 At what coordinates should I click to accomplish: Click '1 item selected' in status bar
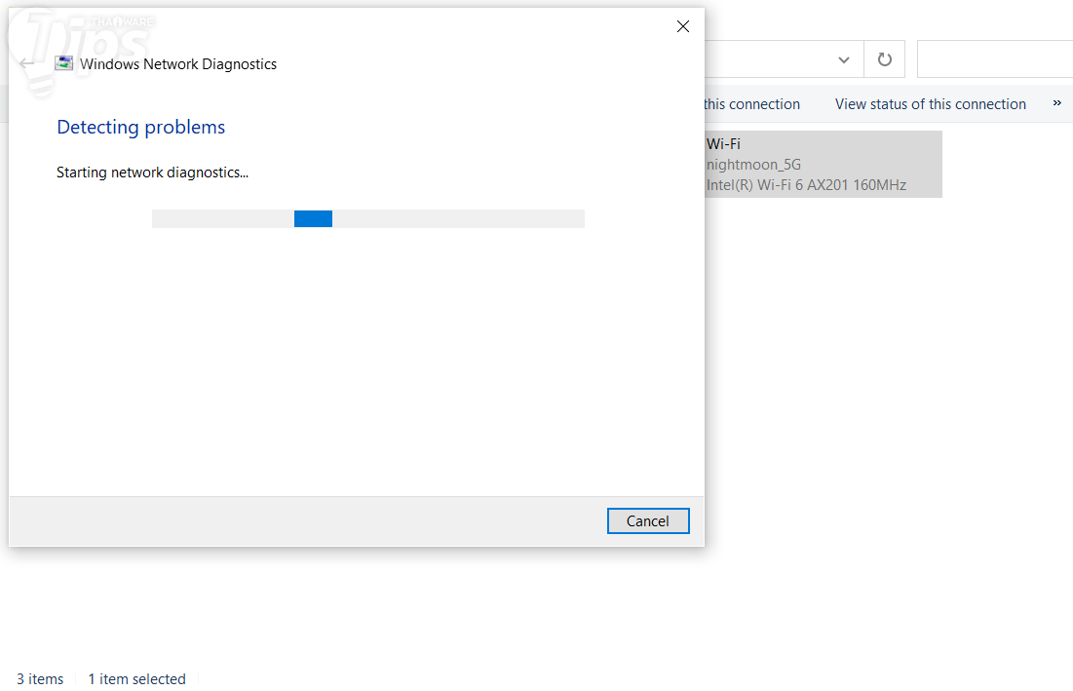tap(136, 678)
